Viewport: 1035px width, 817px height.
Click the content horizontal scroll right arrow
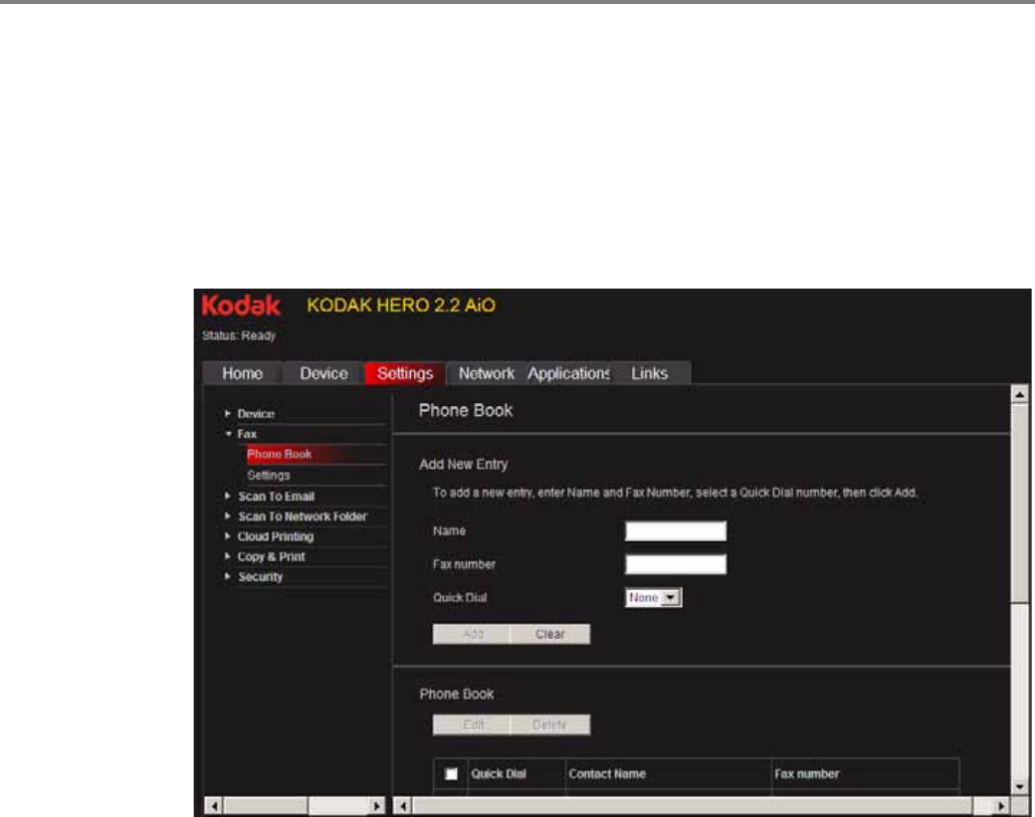(1001, 806)
